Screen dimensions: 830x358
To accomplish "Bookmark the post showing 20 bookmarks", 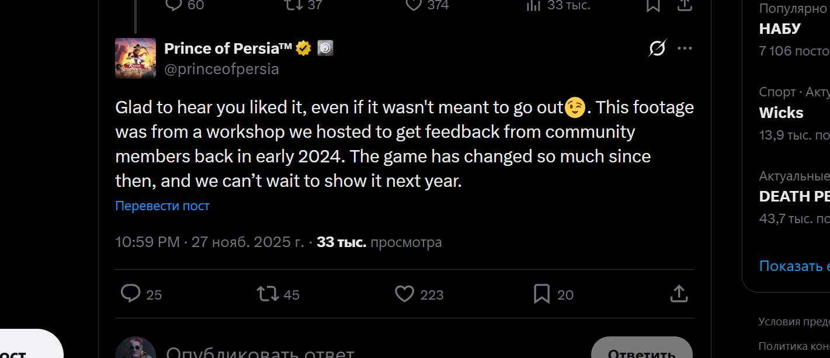I will (x=541, y=294).
